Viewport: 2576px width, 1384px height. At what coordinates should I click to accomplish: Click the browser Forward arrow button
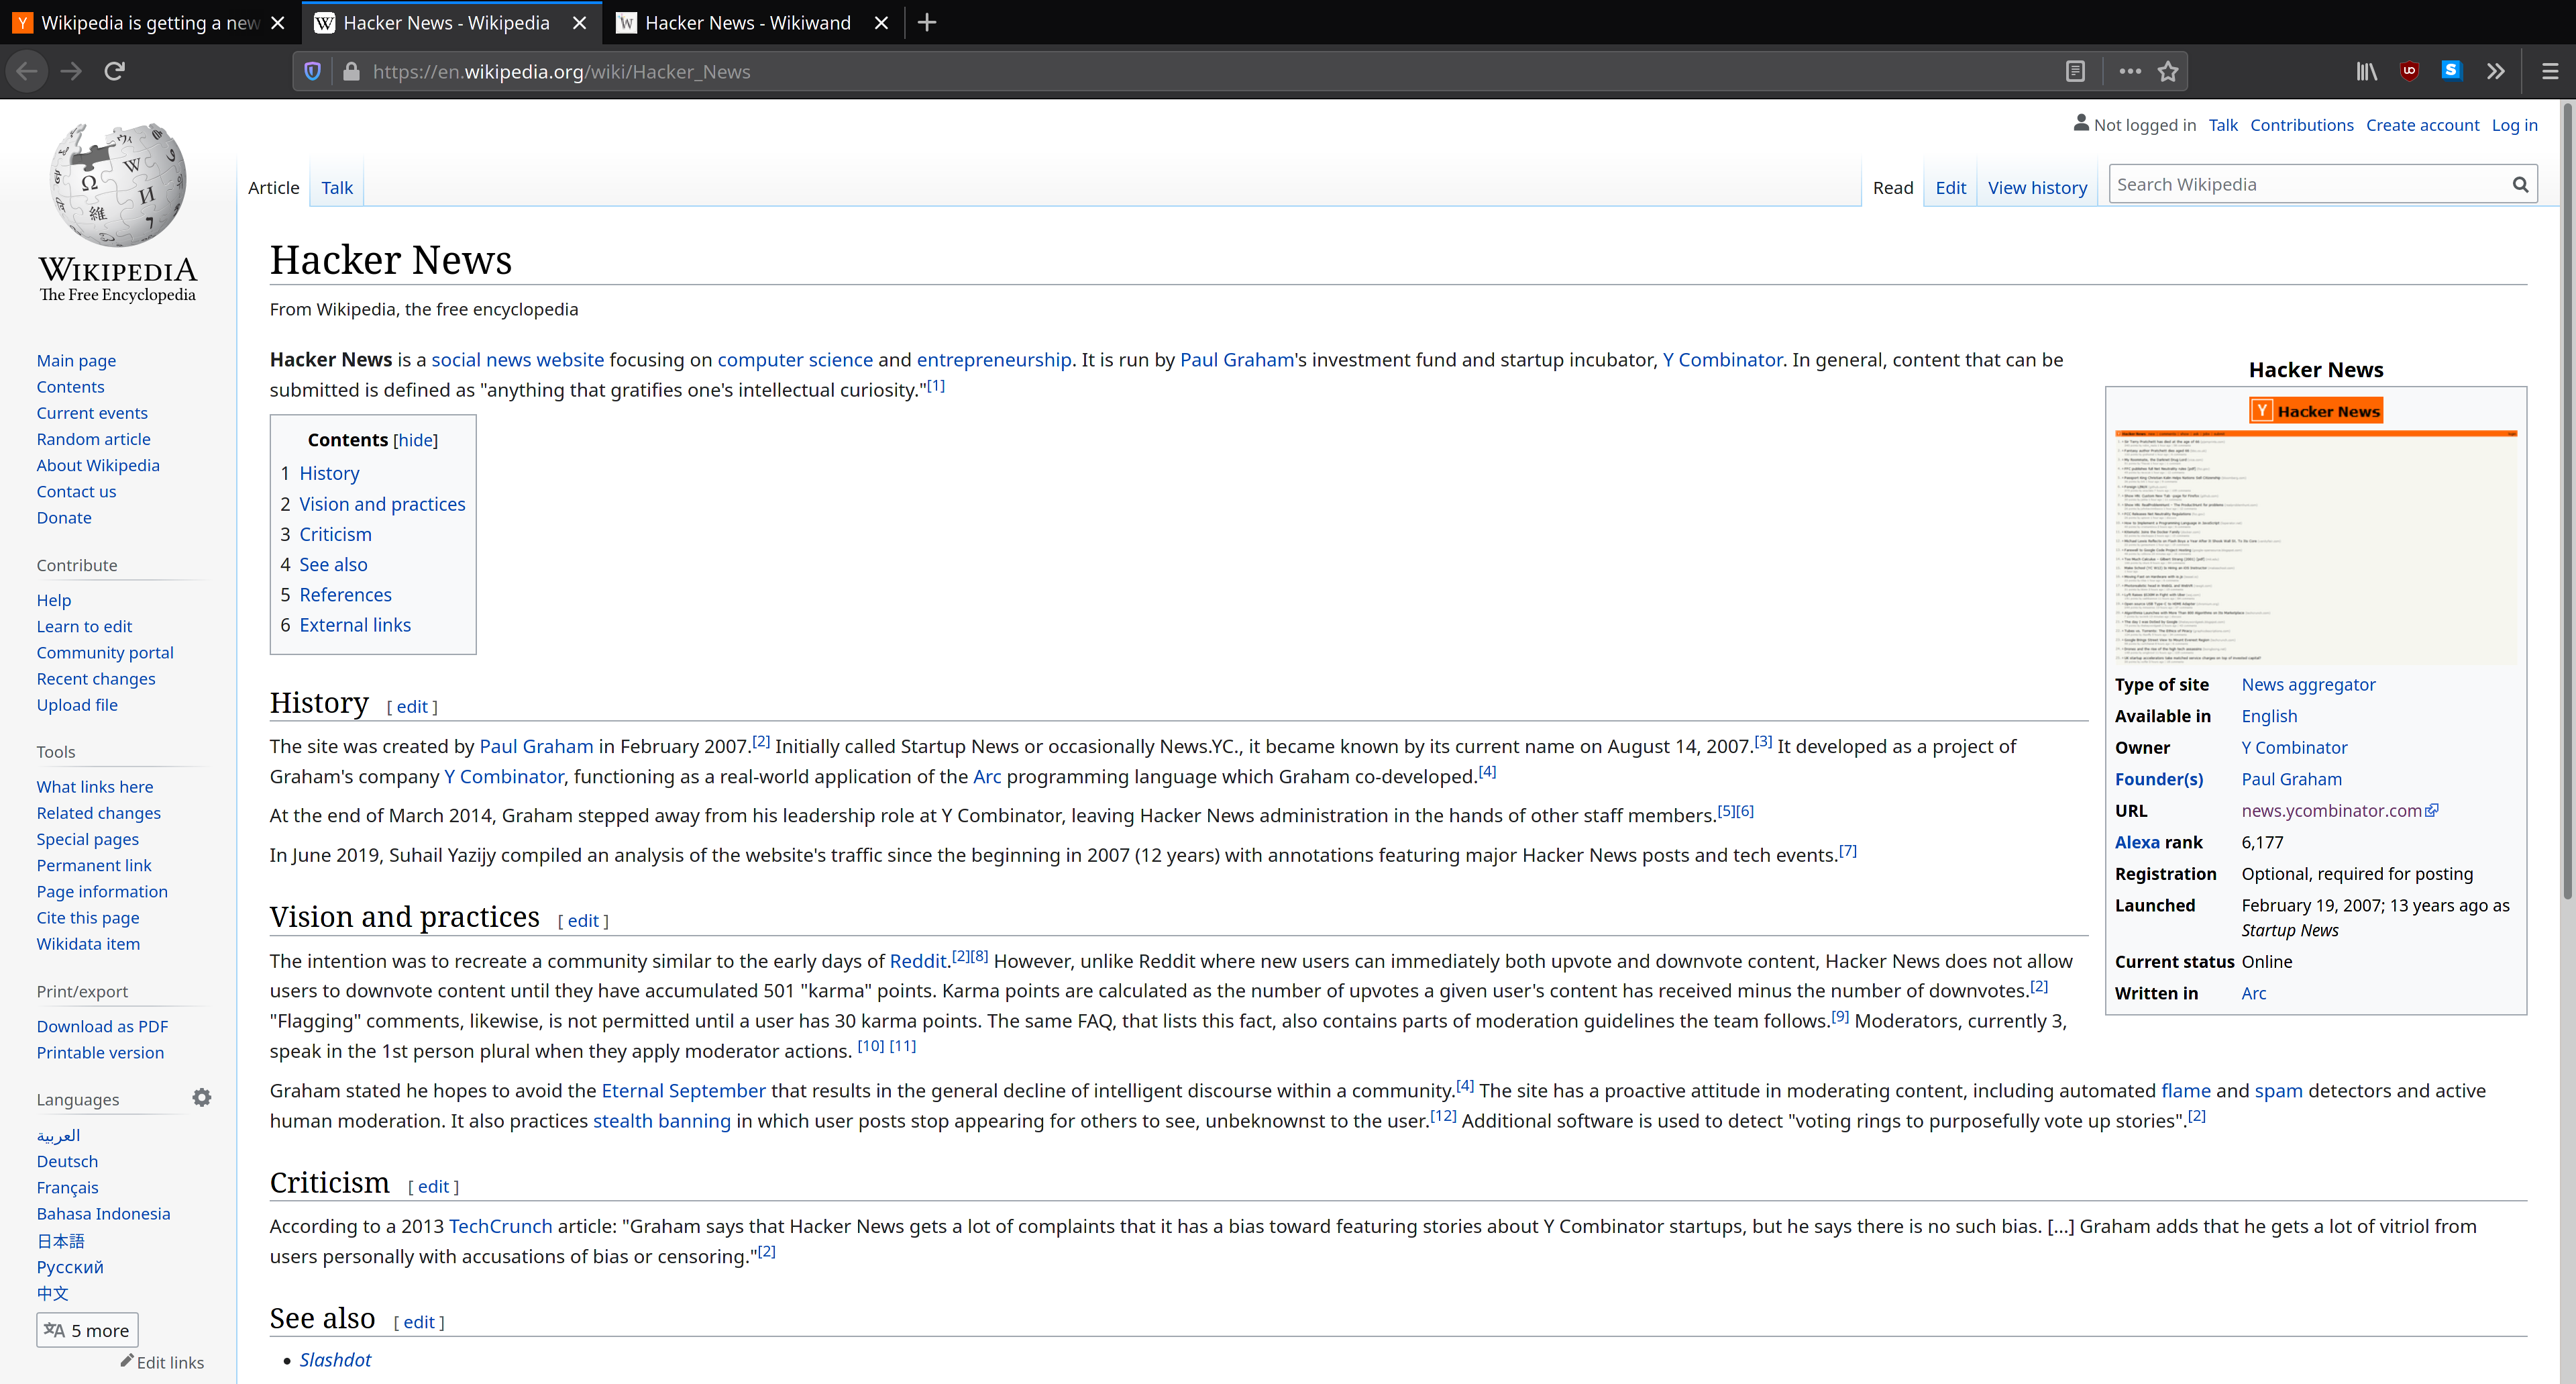(71, 71)
